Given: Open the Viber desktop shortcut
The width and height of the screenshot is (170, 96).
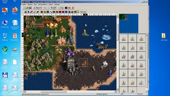Looking at the screenshot, I should click(15, 1).
